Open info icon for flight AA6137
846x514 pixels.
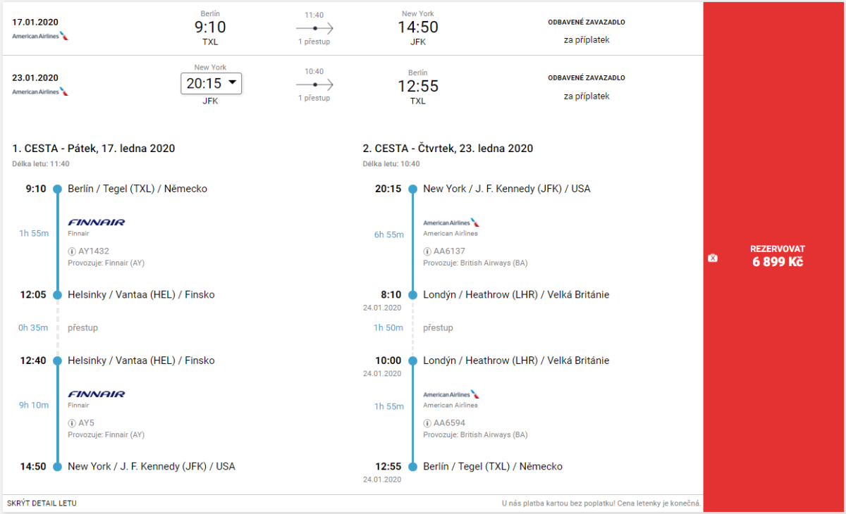(427, 251)
